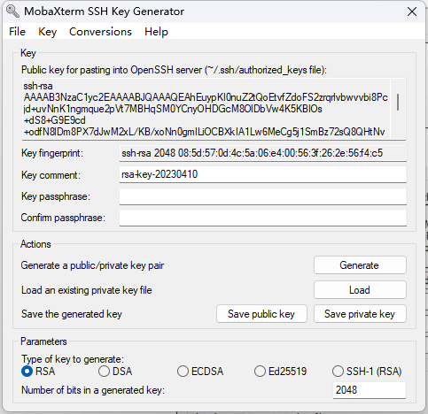Screen dimensions: 428x414
Task: Click 'Number of bits in a generated key:' label
Action: point(93,390)
